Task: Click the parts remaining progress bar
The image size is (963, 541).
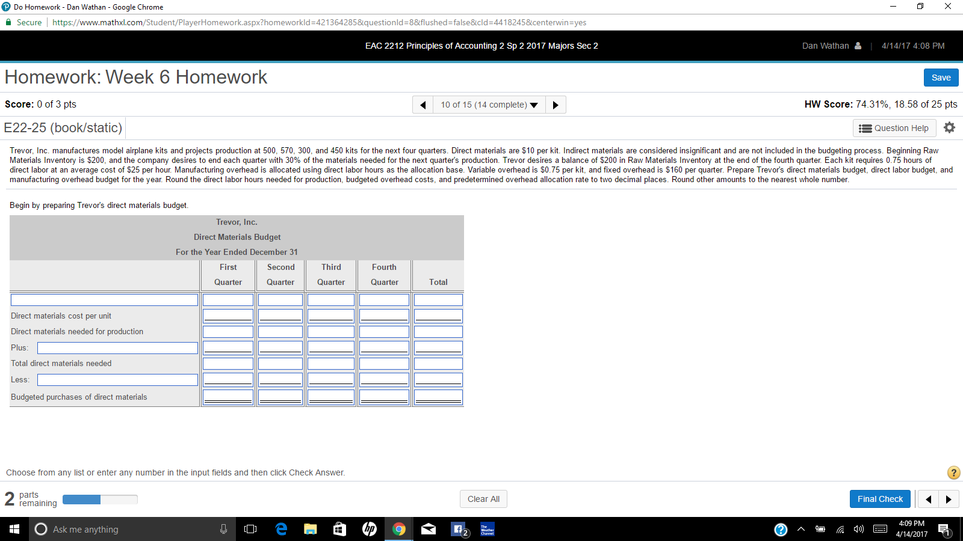Action: (100, 499)
